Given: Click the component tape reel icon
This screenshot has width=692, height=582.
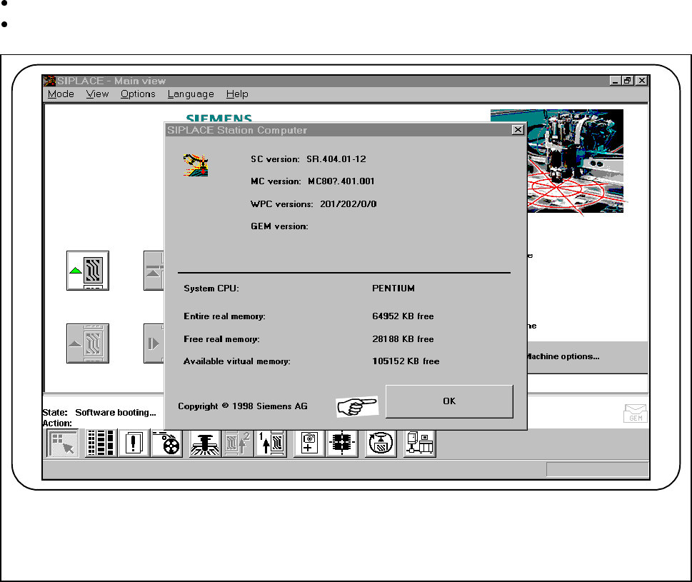Looking at the screenshot, I should [167, 443].
